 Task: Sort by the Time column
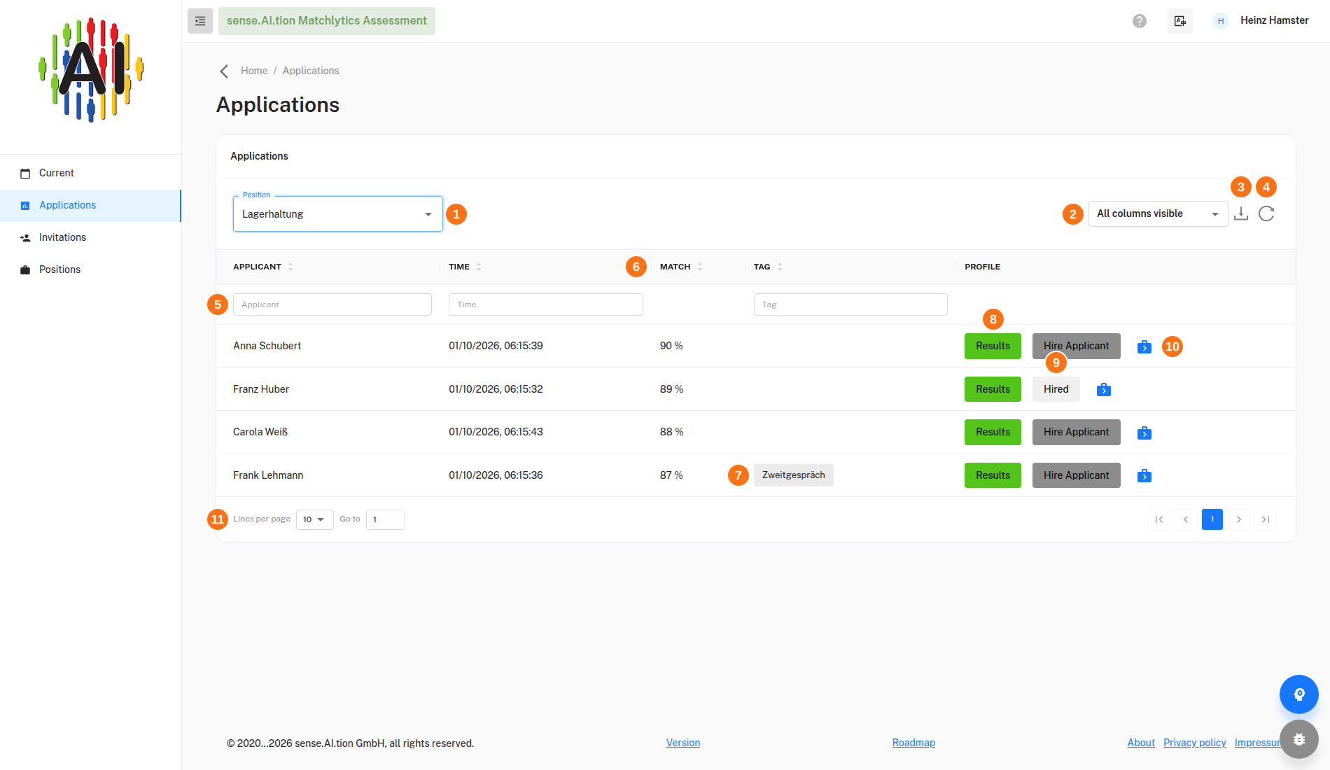pos(479,267)
